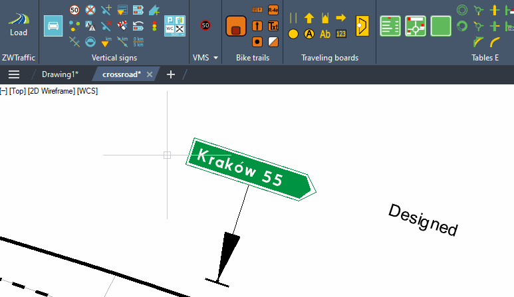Switch to the Drawing1* tab

tap(60, 74)
